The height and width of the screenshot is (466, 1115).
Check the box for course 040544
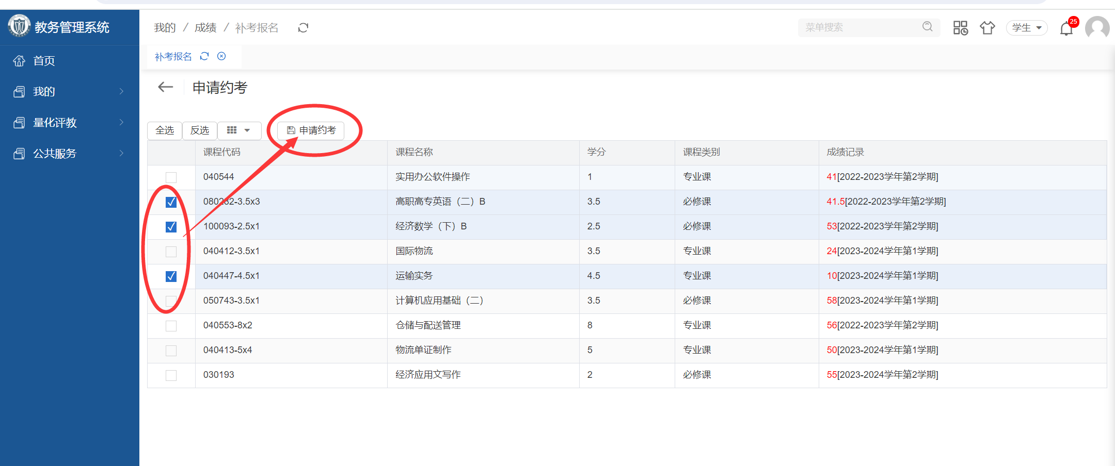[171, 177]
